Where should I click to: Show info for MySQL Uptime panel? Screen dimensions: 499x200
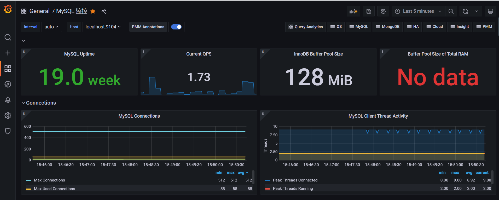pos(24,51)
